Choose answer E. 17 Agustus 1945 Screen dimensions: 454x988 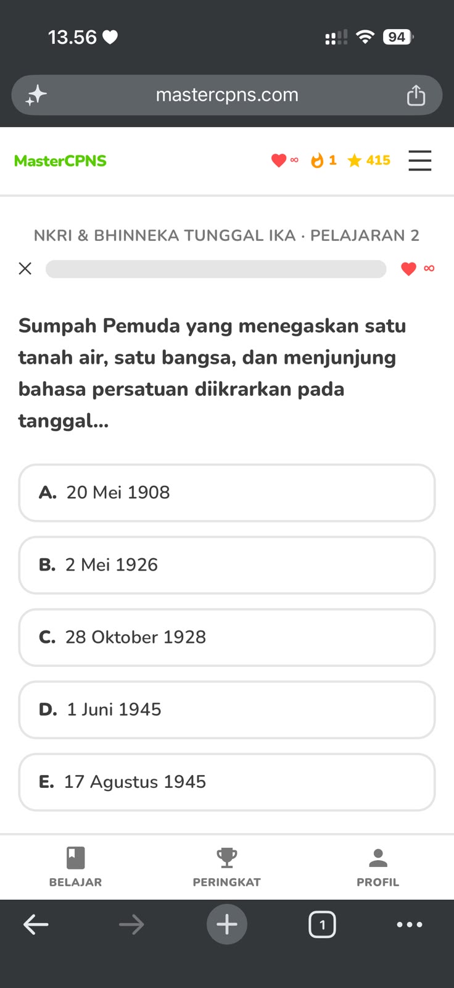point(227,782)
